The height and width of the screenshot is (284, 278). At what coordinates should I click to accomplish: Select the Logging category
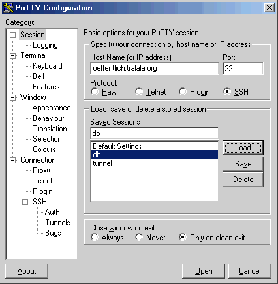tap(45, 45)
